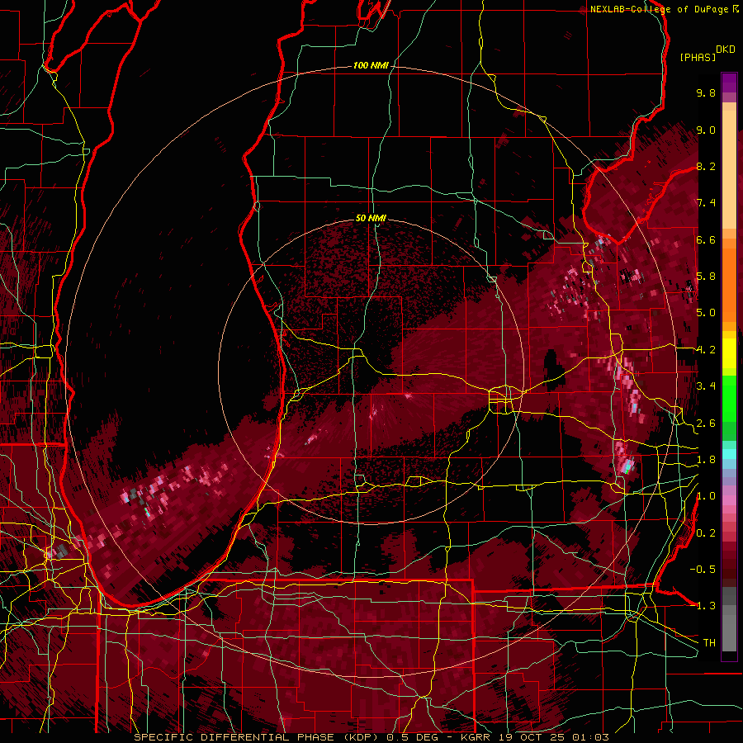Click the 5.0 color scale value
This screenshot has width=743, height=743.
click(706, 313)
